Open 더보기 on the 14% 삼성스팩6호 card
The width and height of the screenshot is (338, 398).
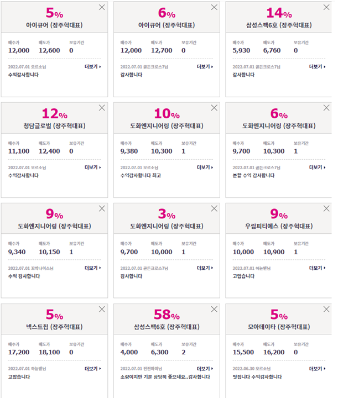[x=317, y=66]
